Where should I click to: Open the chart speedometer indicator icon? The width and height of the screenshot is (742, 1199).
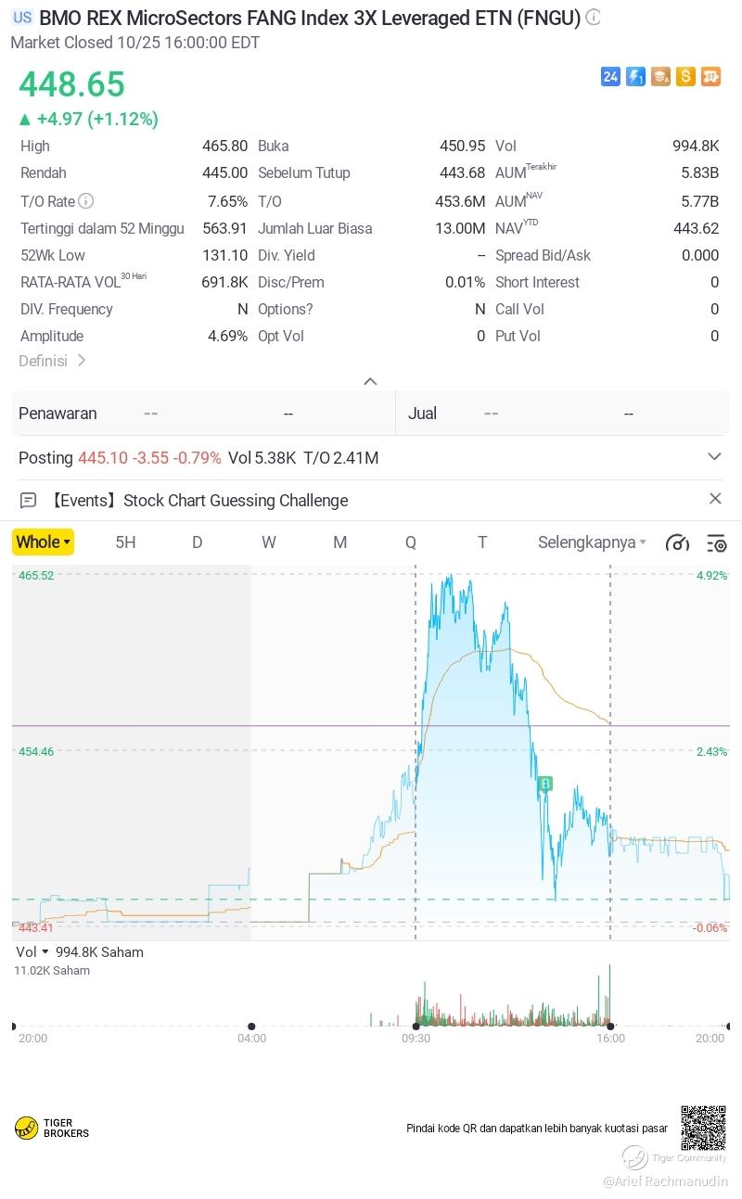point(677,542)
